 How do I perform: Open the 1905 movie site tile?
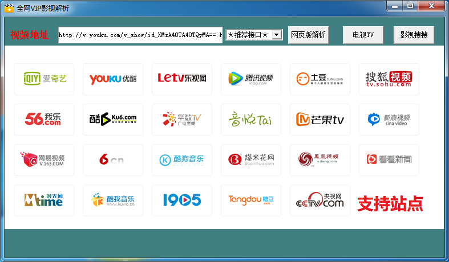(x=182, y=200)
